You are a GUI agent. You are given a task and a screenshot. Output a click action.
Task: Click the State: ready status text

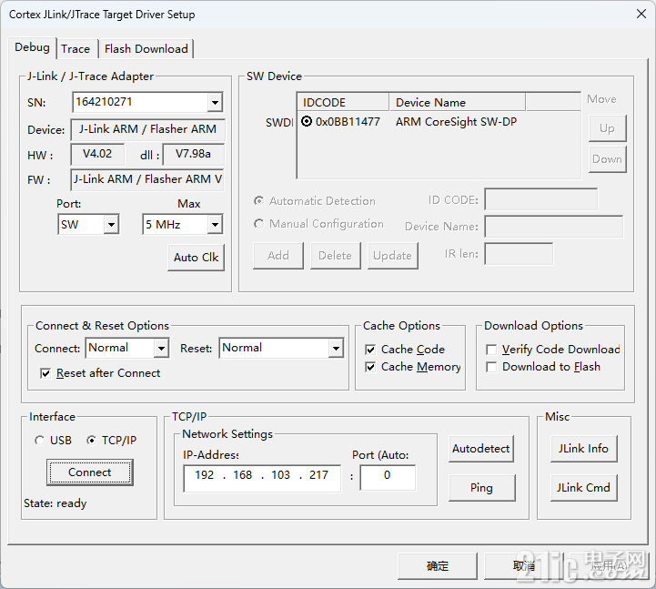pyautogui.click(x=55, y=503)
